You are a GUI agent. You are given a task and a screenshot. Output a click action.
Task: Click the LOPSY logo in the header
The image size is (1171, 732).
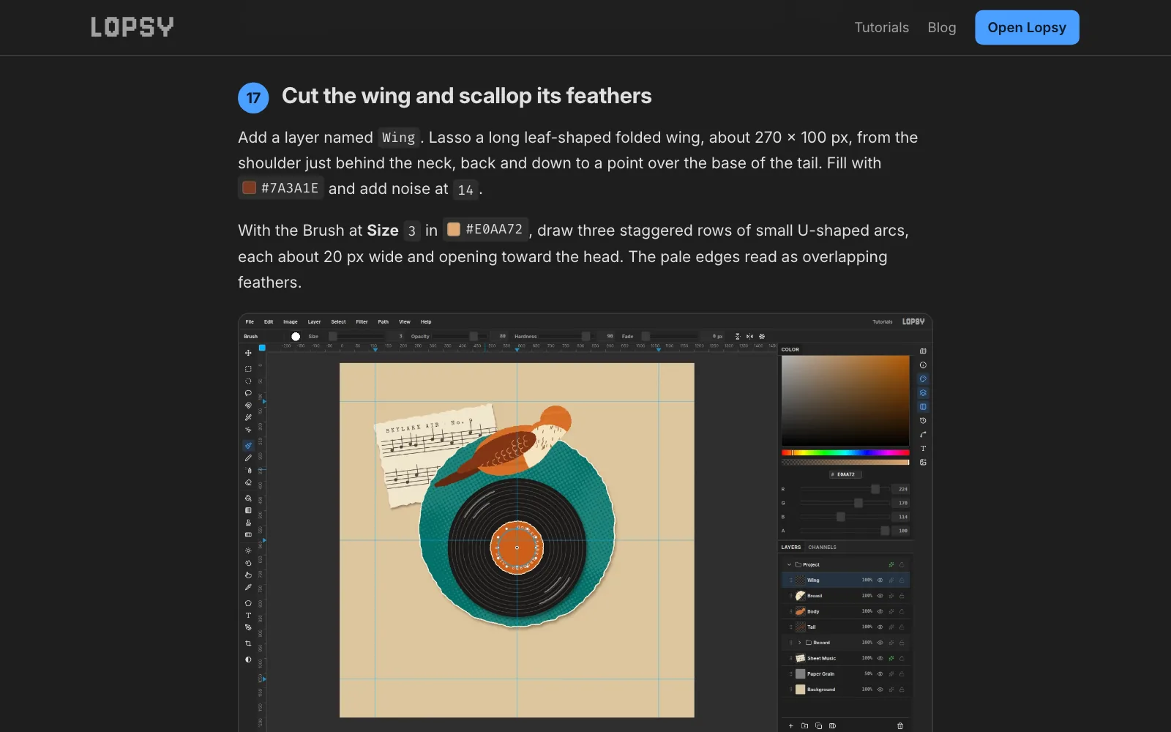click(x=132, y=27)
